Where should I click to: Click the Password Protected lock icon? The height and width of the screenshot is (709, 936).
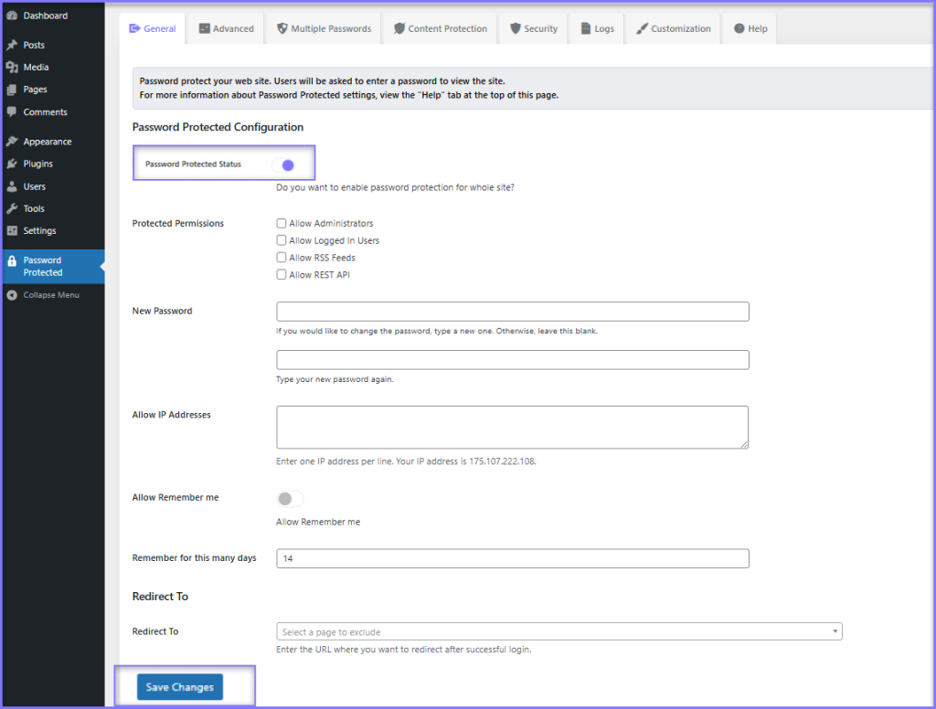coord(12,261)
